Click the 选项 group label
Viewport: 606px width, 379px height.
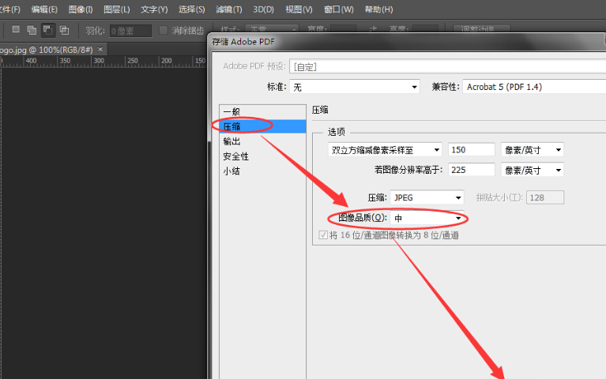[x=337, y=132]
